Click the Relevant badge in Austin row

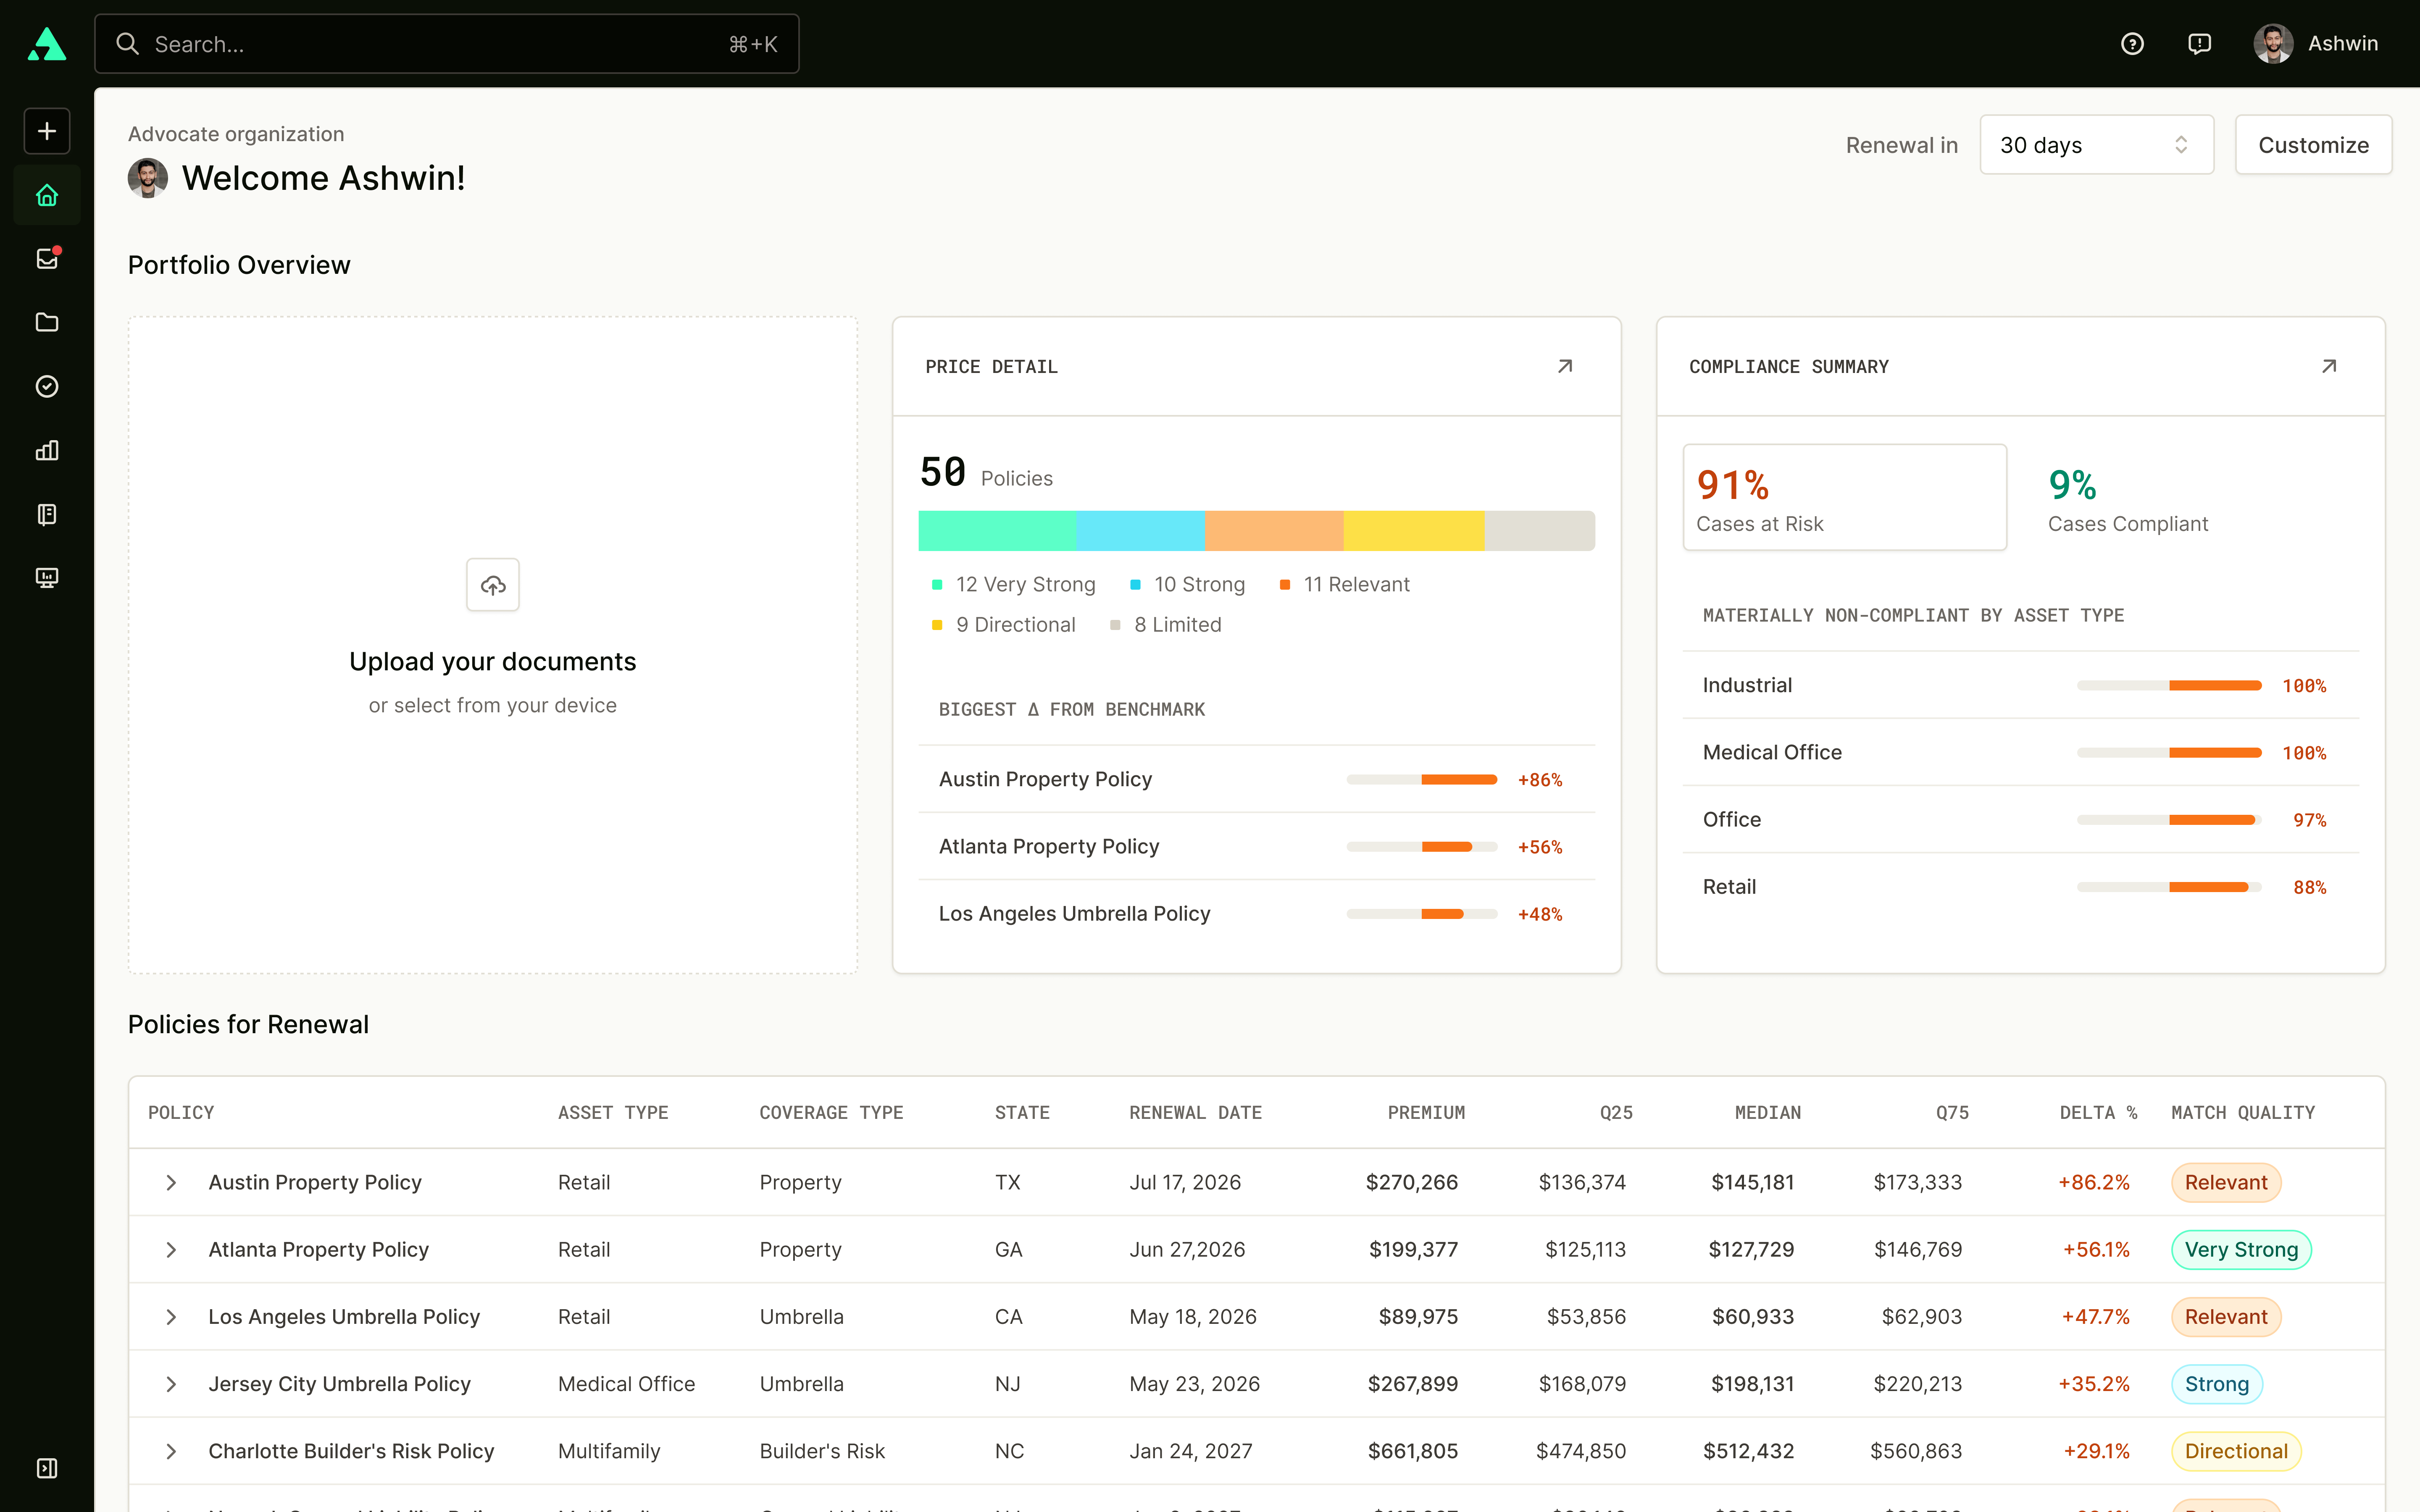(x=2226, y=1183)
